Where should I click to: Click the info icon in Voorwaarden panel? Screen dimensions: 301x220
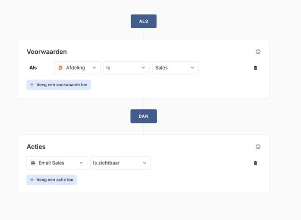(x=258, y=52)
